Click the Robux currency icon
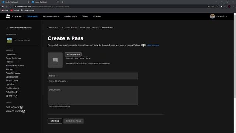236x133 pixels. click(x=143, y=45)
